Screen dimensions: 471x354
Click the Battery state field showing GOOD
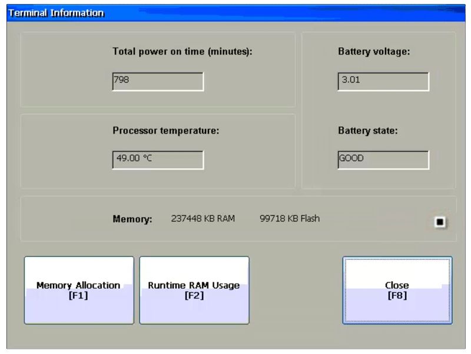coord(383,159)
